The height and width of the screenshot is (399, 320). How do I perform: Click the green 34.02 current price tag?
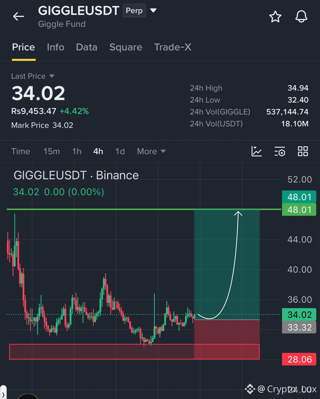coord(299,315)
